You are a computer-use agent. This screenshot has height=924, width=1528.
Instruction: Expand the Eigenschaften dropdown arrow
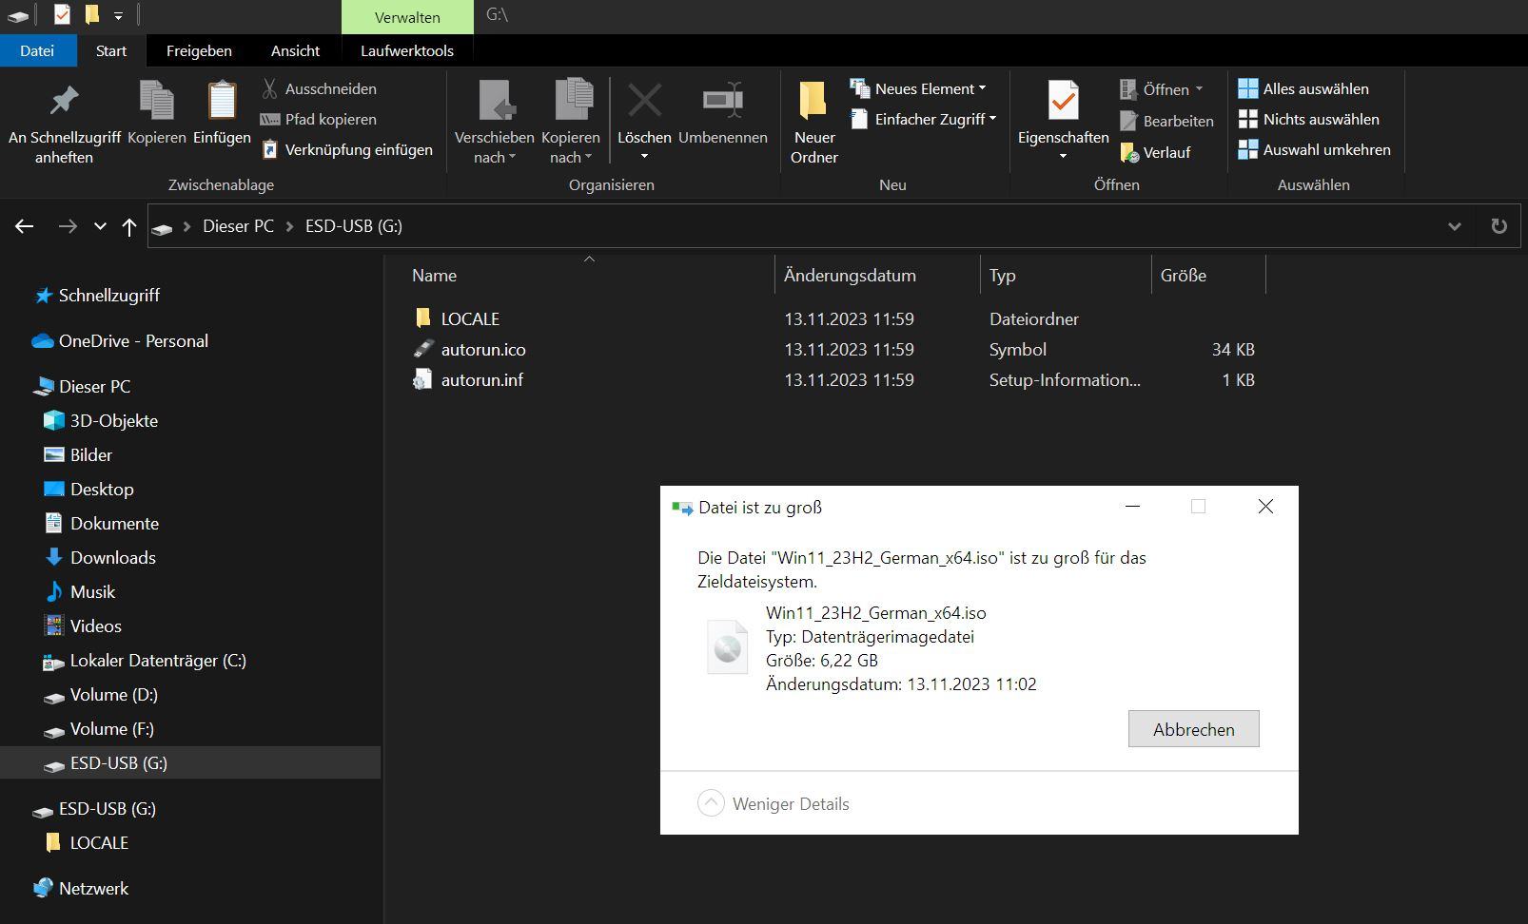tap(1063, 156)
